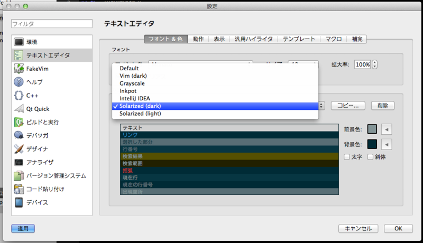423x243 pixels.
Task: Reset foreground color with arrow button
Action: pos(387,129)
